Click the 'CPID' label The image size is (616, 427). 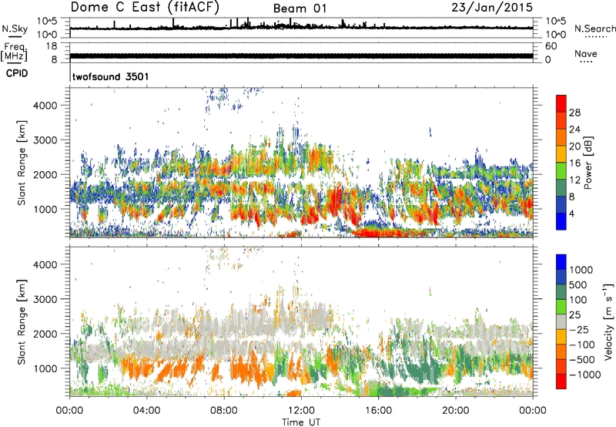pyautogui.click(x=17, y=73)
